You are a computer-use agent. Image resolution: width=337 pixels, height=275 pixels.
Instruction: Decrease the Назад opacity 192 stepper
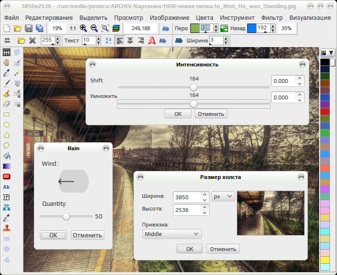point(273,30)
